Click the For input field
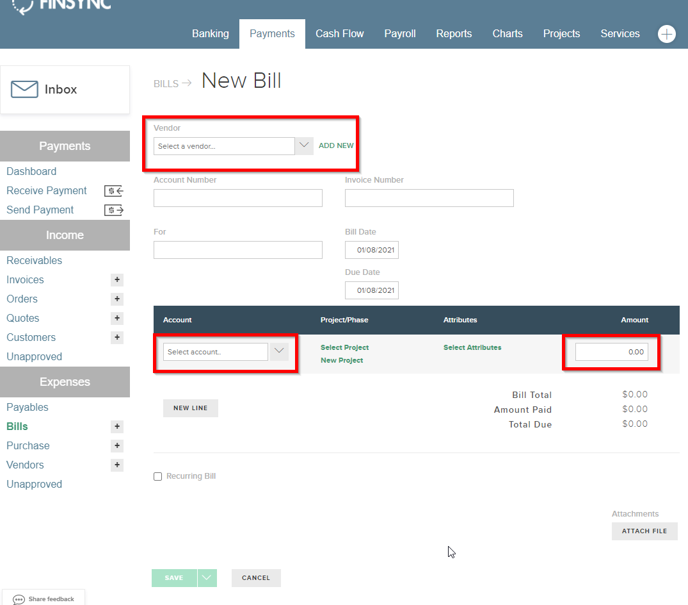The image size is (688, 605). coord(238,250)
